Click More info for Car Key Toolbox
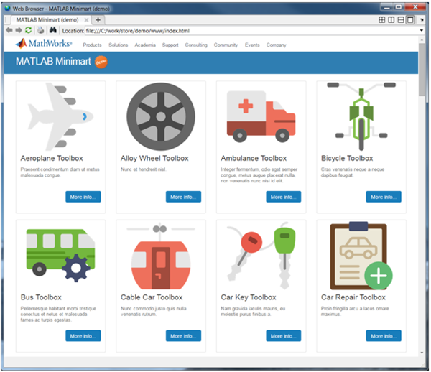The height and width of the screenshot is (372, 431). coord(284,336)
